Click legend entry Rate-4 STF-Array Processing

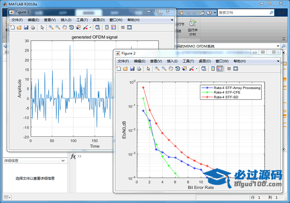237,88
